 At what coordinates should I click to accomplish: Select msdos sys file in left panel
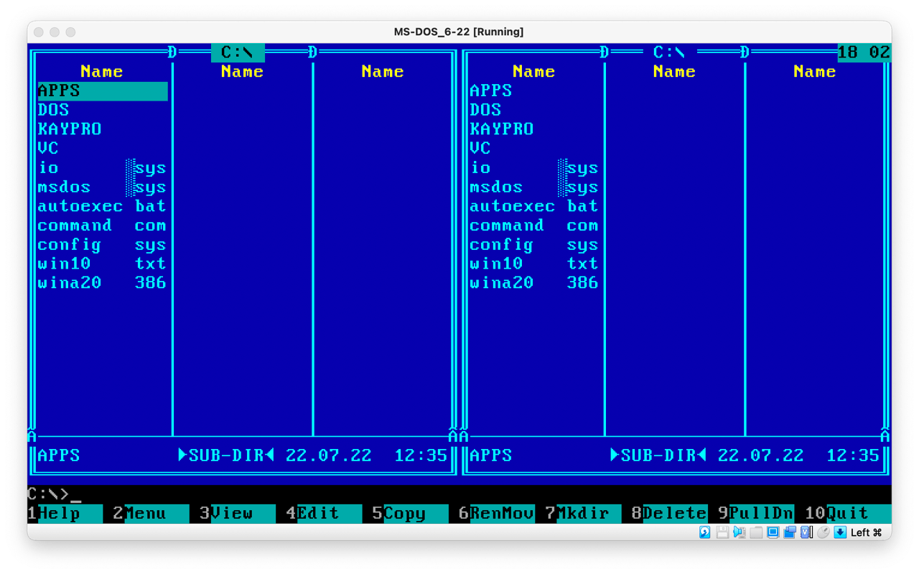[102, 188]
